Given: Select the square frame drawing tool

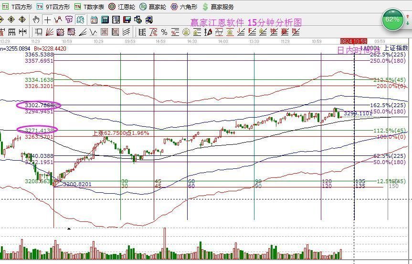Looking at the screenshot, I should click(x=39, y=32).
